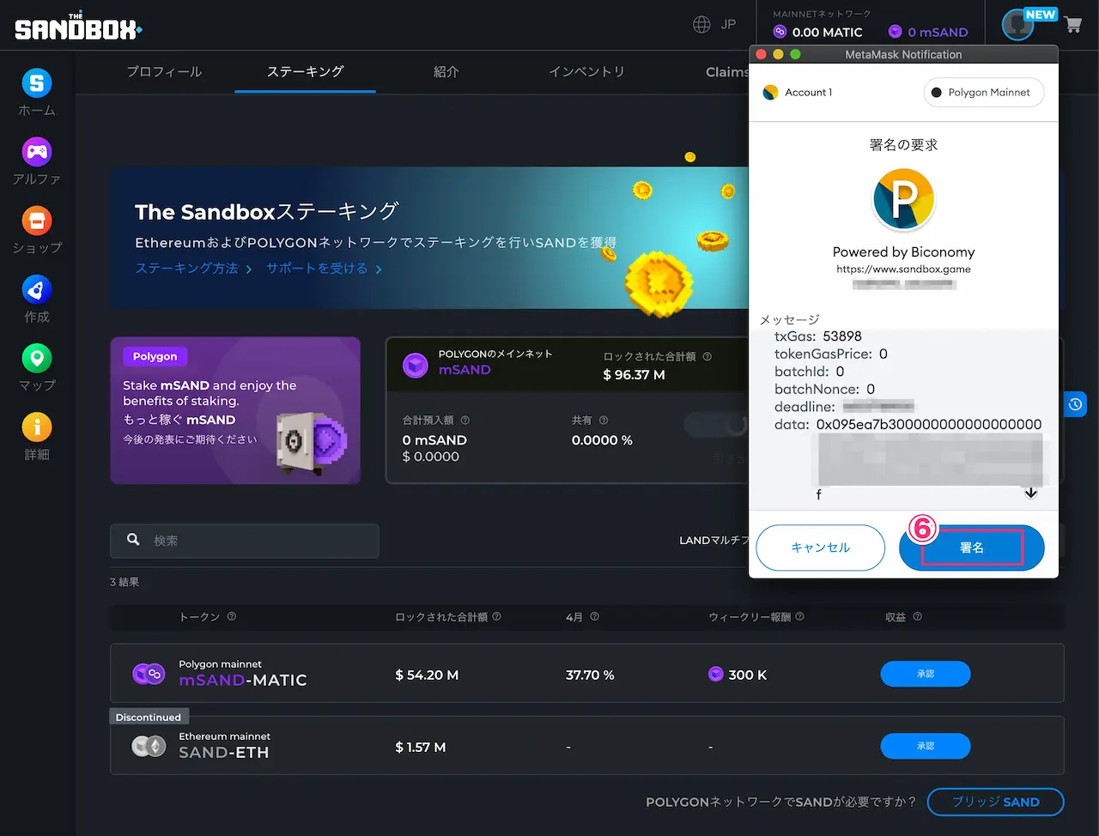Viewport: 1099px width, 836px height.
Task: Click the $ 96.37 M total locked value
Action: pos(634,375)
